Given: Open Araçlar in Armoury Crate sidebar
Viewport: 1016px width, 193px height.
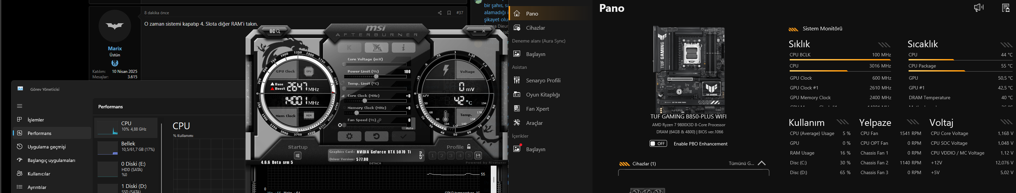Looking at the screenshot, I should coord(551,123).
